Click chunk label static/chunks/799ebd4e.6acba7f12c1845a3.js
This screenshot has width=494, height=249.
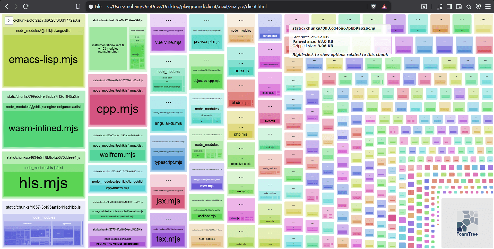[x=43, y=96]
